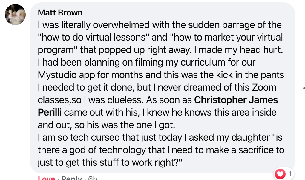Open comment options dot at right edge
Screen dimensions: 305x180
coord(304,88)
